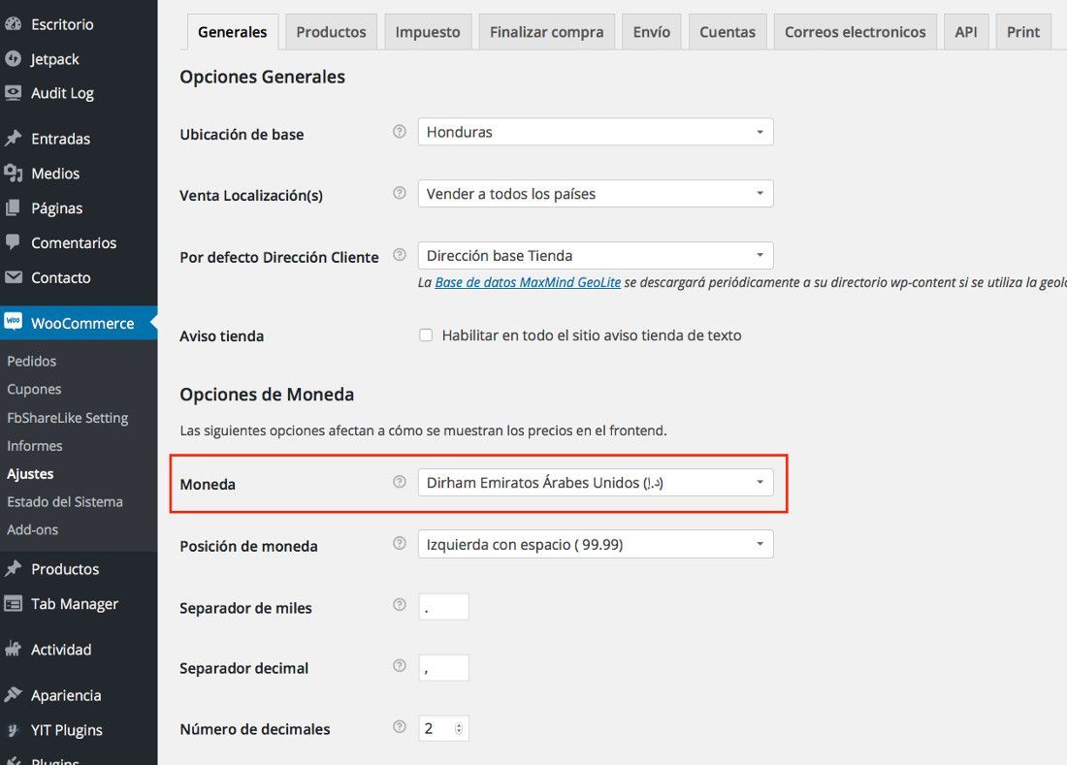Image resolution: width=1067 pixels, height=765 pixels.
Task: Click the Audit Log sidebar icon
Action: pos(13,92)
